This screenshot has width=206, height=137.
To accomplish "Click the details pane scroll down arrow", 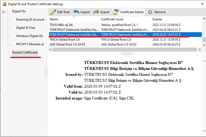I will 204,131.
